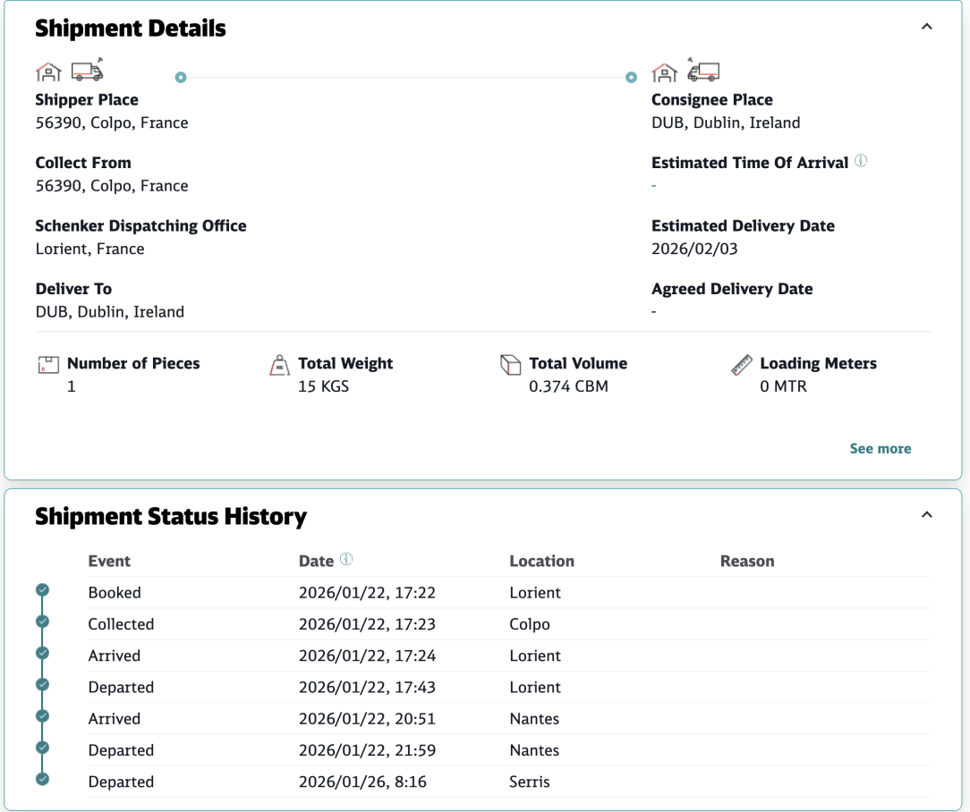Click the Number of Pieces package icon
The image size is (970, 812).
[x=48, y=365]
